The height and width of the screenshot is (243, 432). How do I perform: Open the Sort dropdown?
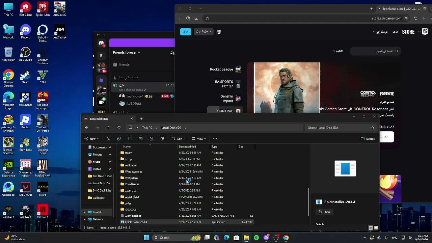[x=179, y=139]
